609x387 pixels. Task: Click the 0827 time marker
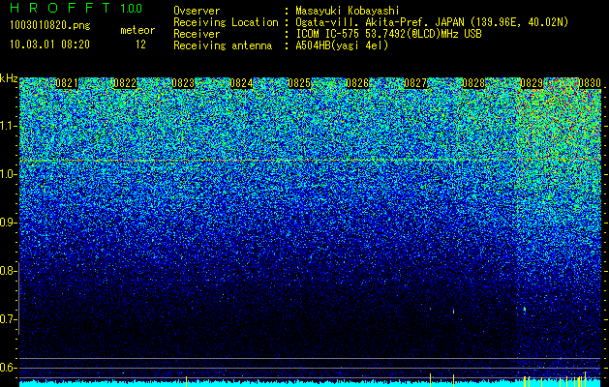tap(415, 83)
